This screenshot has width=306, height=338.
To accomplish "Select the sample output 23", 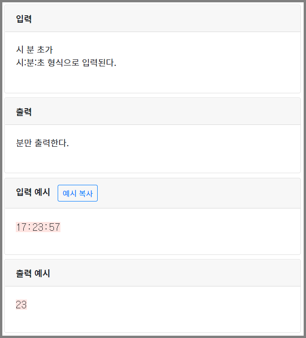I will (x=21, y=305).
